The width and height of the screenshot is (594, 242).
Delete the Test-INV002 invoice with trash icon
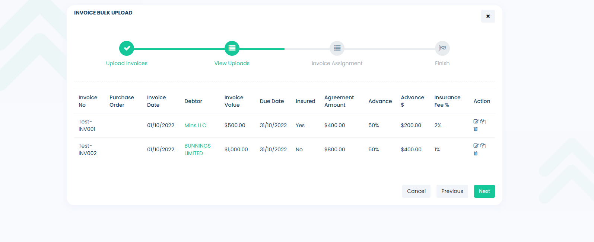tap(476, 153)
